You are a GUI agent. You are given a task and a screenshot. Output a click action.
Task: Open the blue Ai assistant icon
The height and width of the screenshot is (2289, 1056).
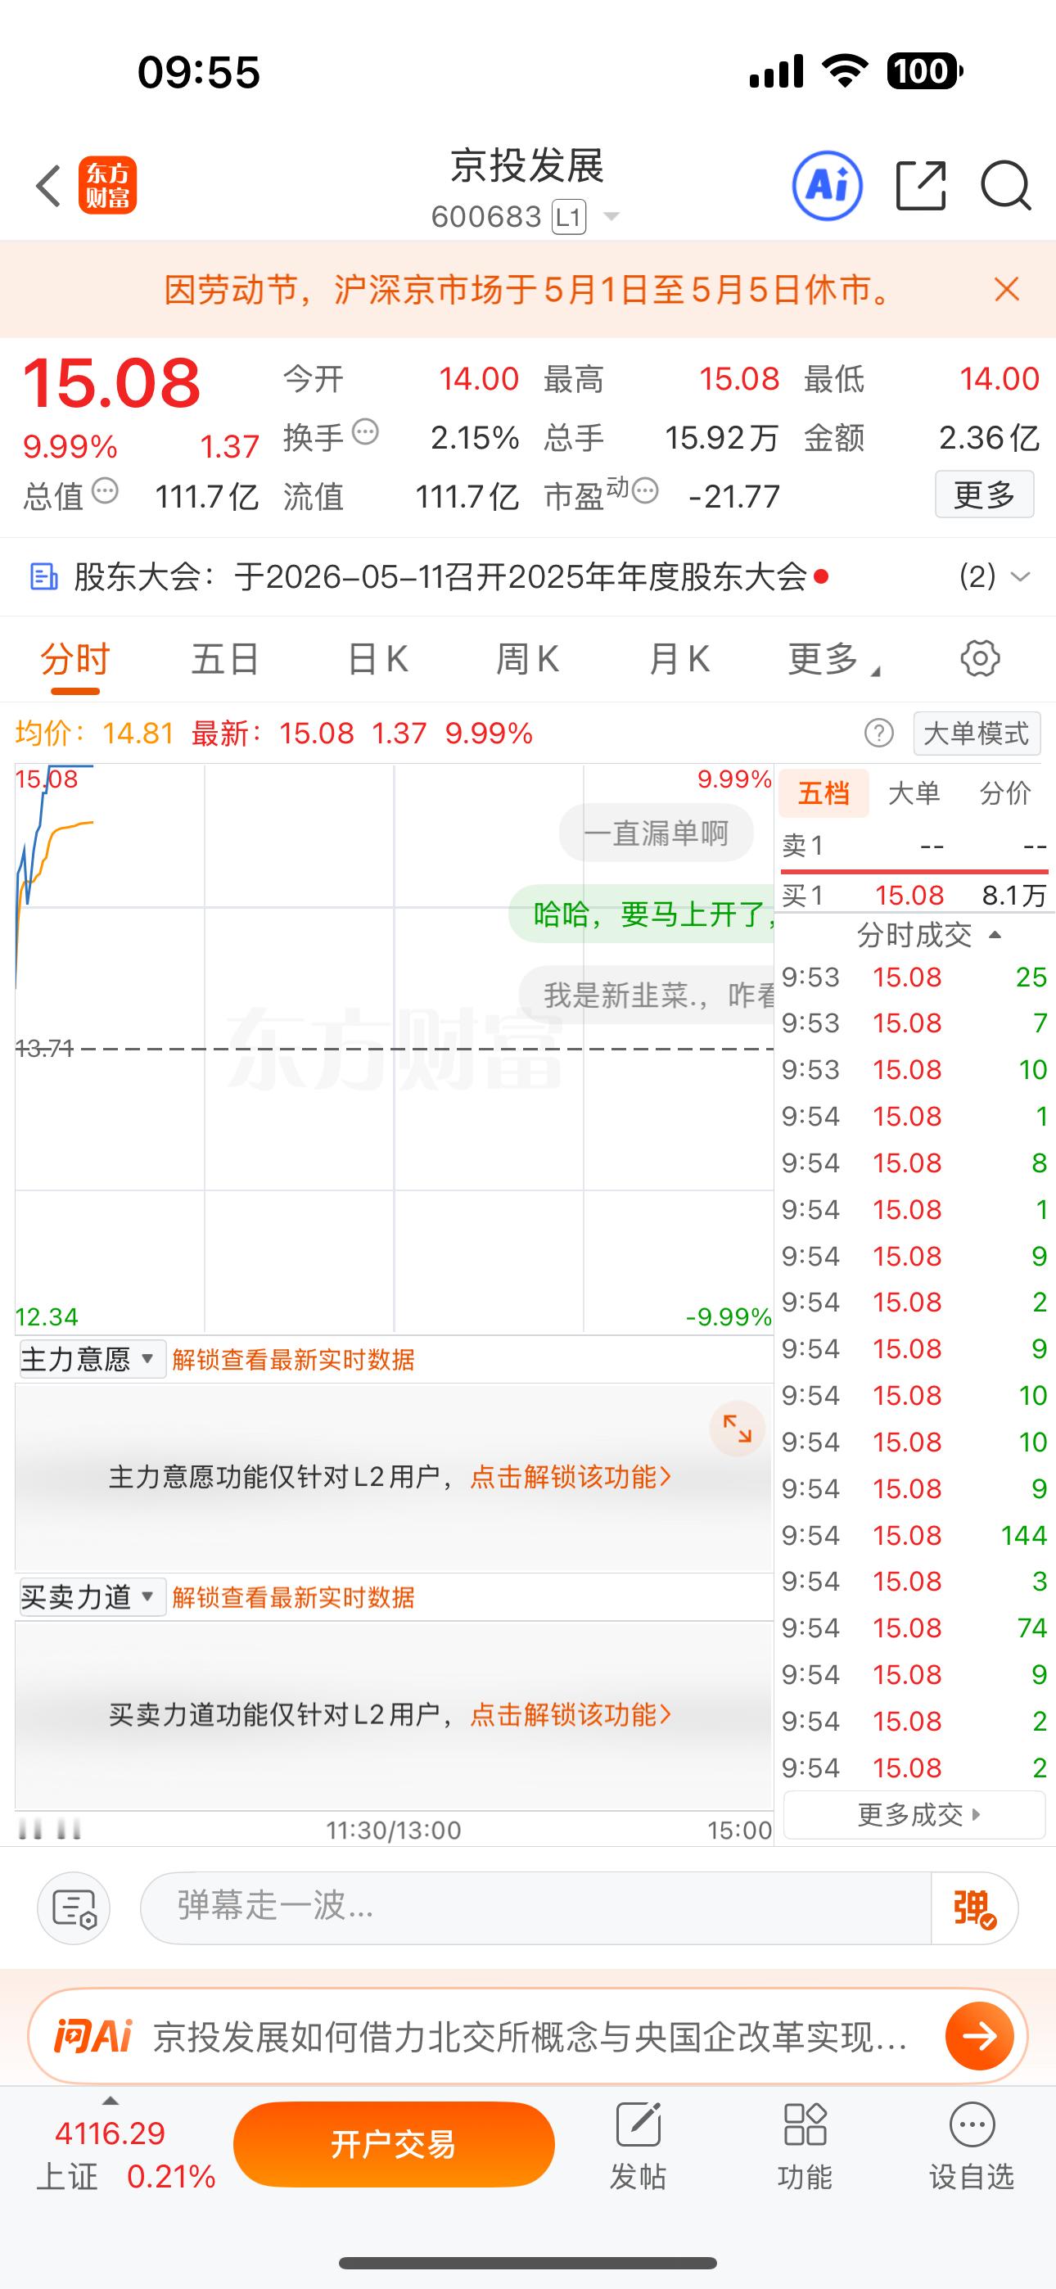click(x=828, y=186)
